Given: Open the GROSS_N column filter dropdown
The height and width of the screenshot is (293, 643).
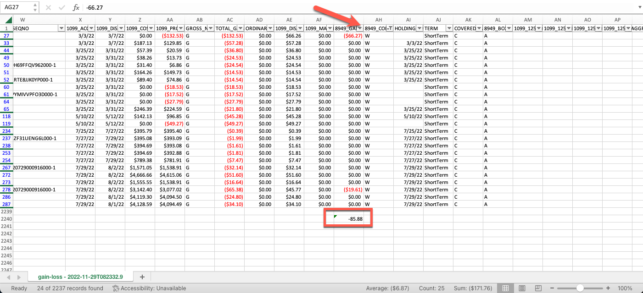Looking at the screenshot, I should pos(210,27).
